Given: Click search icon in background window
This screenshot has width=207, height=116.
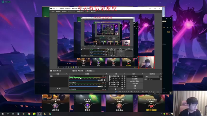Looking at the screenshot, I should (x=171, y=28).
